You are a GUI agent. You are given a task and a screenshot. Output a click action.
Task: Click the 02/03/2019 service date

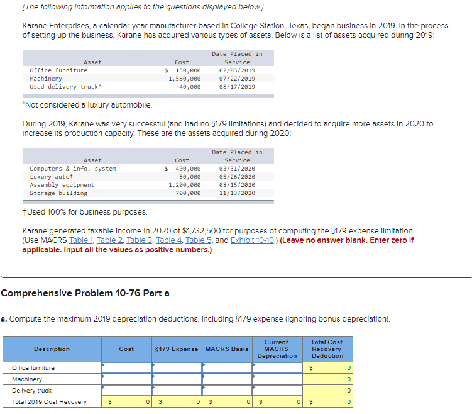[x=237, y=70]
